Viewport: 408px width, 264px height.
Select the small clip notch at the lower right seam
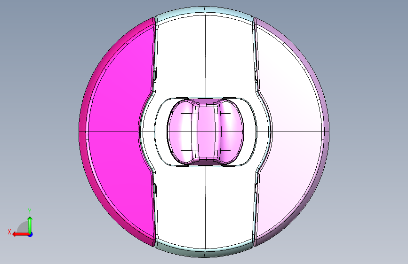256,188
